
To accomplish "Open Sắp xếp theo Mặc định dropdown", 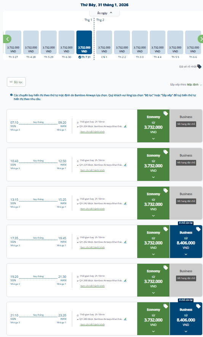I will [x=186, y=85].
